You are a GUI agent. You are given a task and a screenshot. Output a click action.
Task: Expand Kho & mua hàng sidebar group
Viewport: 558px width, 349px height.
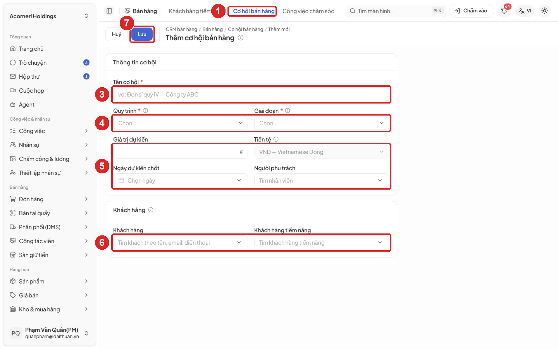(x=50, y=309)
